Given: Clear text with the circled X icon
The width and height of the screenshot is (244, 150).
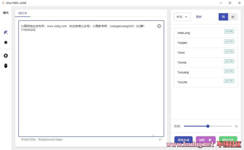Looking at the screenshot, I should pos(159,26).
